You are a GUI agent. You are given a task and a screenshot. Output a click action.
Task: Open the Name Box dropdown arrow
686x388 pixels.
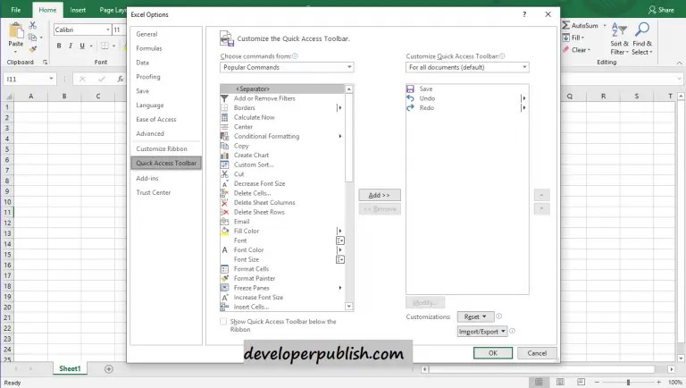click(x=51, y=79)
